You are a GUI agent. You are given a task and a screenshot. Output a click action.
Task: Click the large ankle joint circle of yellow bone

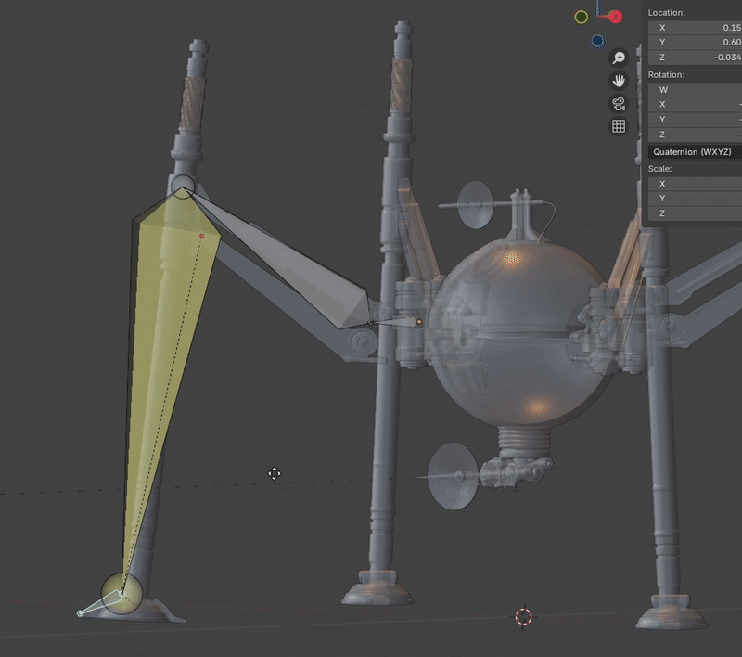click(x=122, y=593)
